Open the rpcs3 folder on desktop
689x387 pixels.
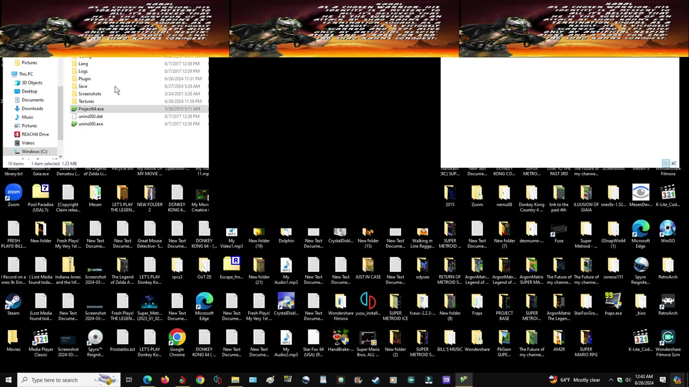point(177,268)
